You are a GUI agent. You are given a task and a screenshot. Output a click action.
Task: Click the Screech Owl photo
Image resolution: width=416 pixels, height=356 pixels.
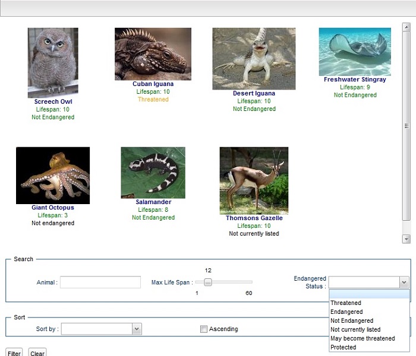(x=53, y=63)
